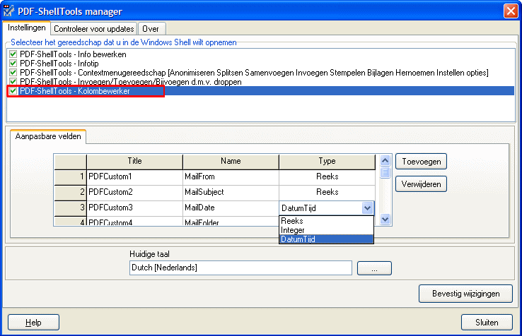Toggle the Info bewerken checkbox

13,54
